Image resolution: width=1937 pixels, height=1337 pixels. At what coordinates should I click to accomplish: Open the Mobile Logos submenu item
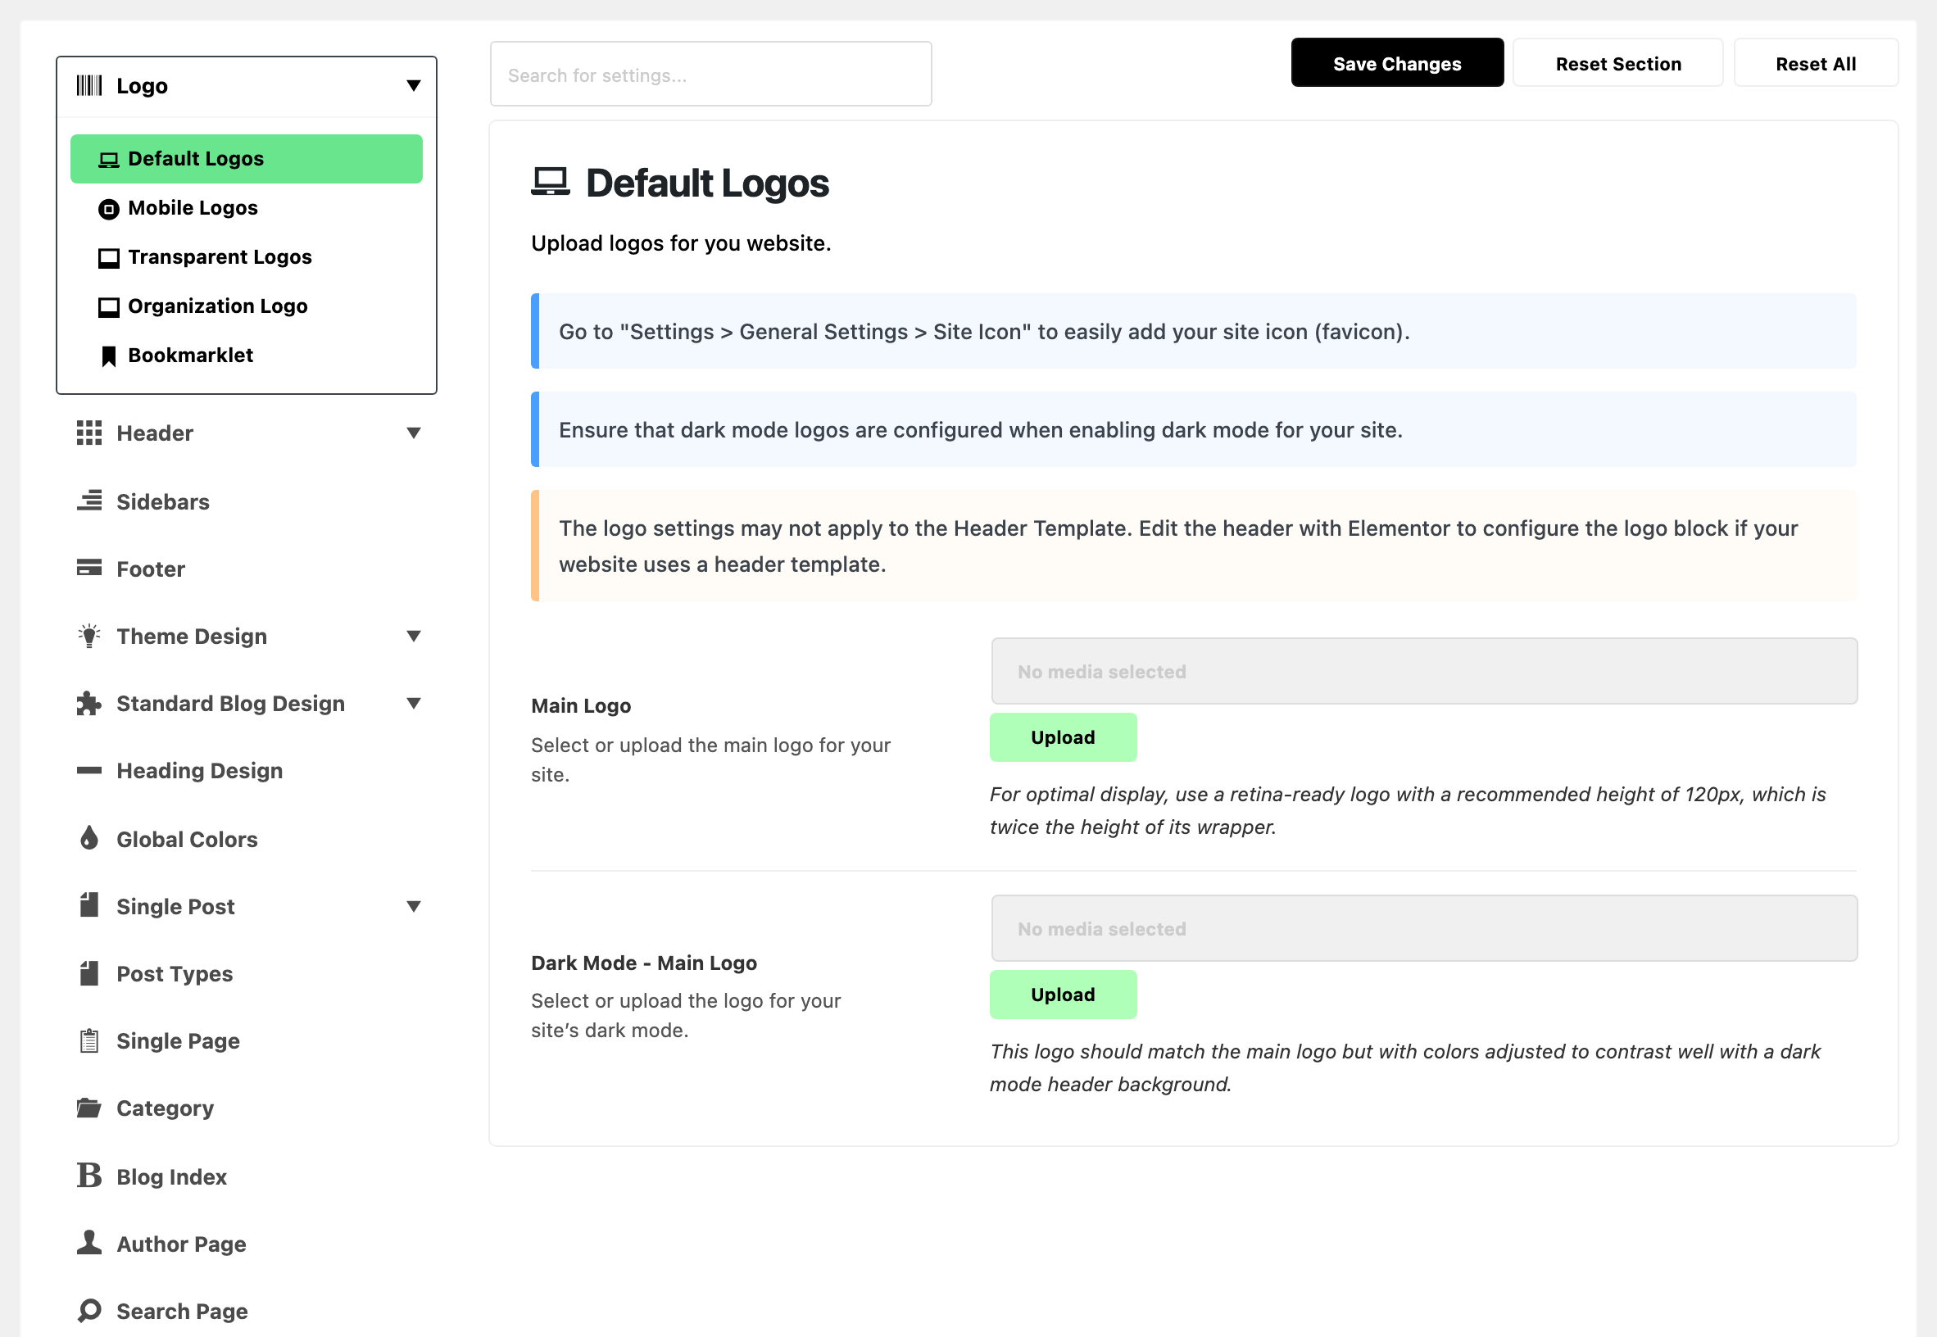pos(247,208)
